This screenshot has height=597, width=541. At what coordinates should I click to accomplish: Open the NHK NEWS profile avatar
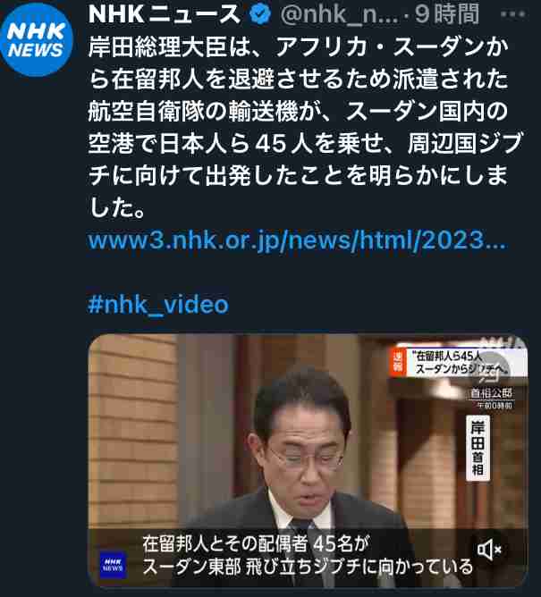coord(36,40)
